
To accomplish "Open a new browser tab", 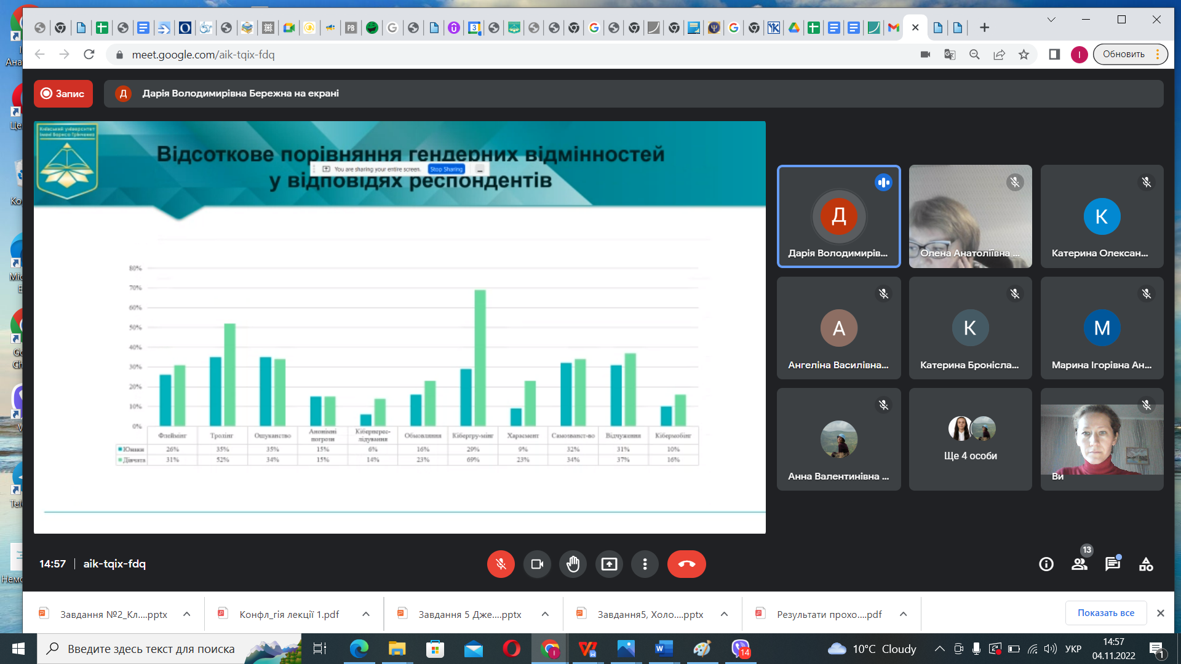I will click(x=984, y=28).
